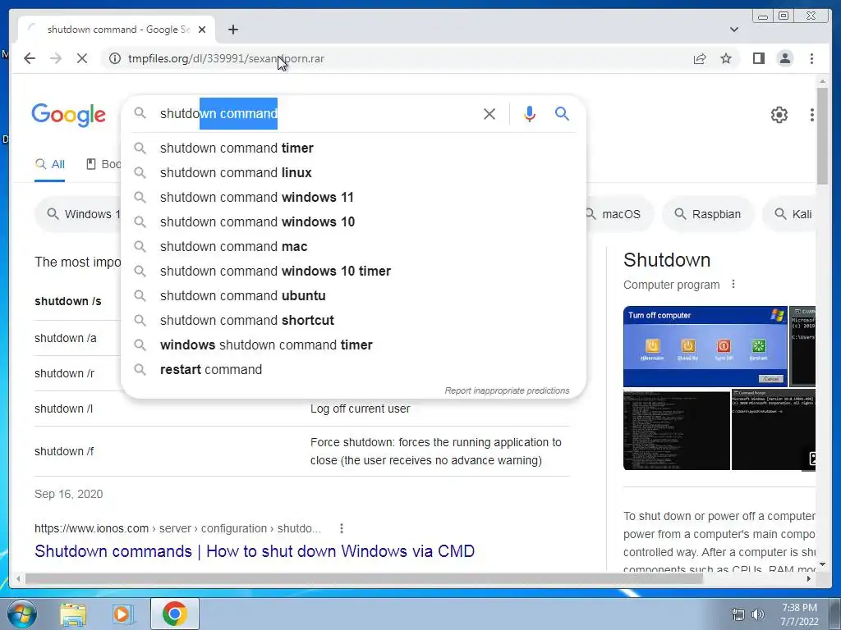Switch to the Books results tab
The height and width of the screenshot is (630, 841).
click(103, 164)
